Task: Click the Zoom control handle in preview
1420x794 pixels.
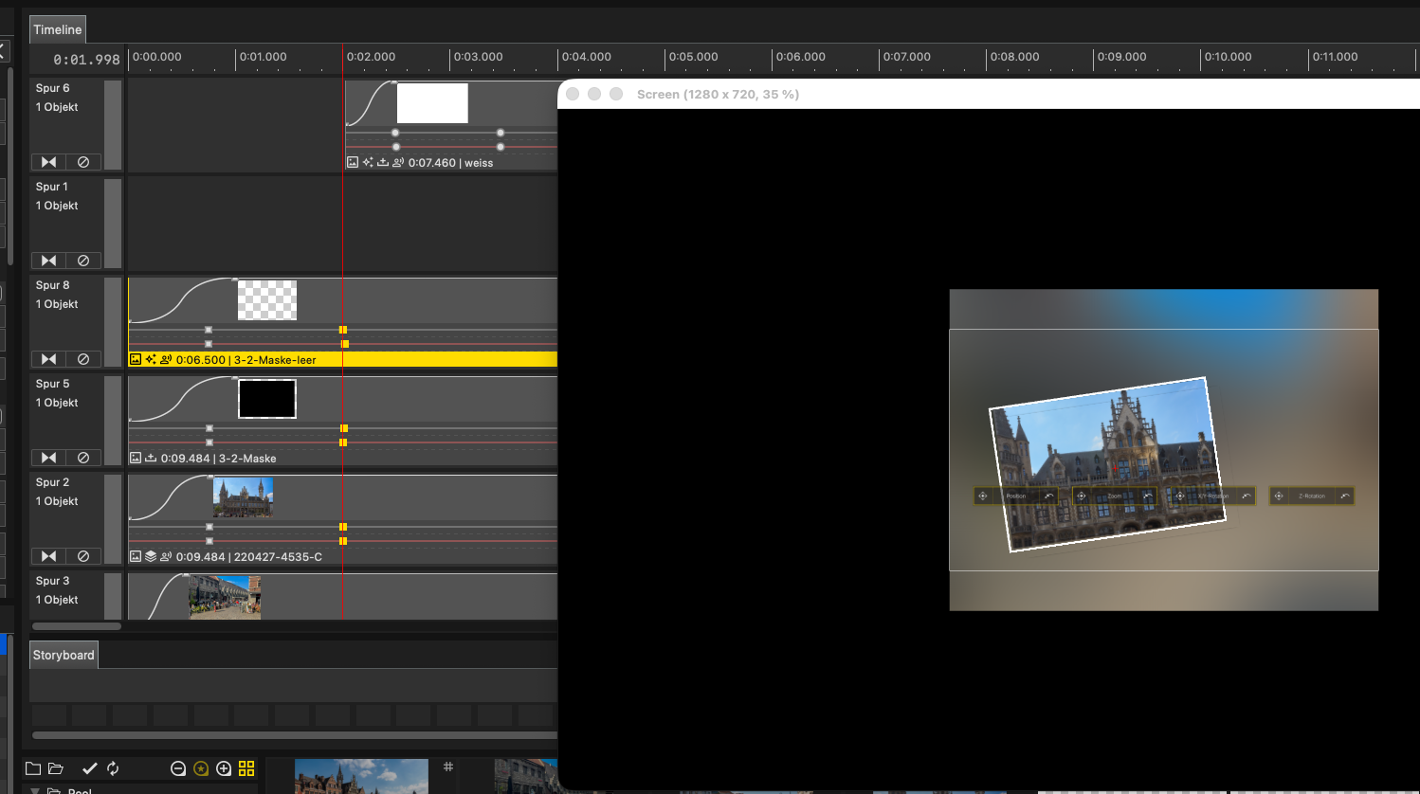Action: coord(1082,496)
